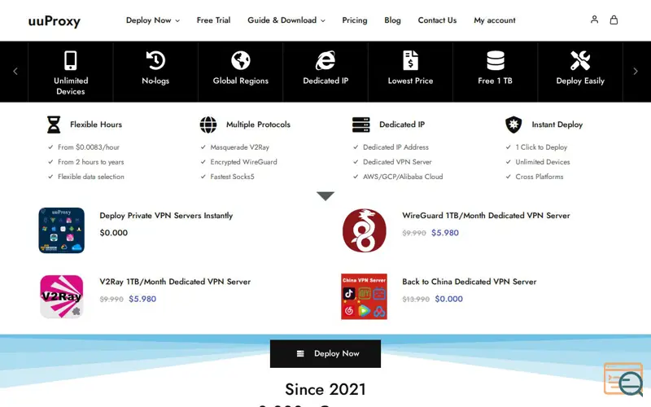Click the Flexible Hours hourglass icon
This screenshot has width=651, height=407.
click(54, 125)
